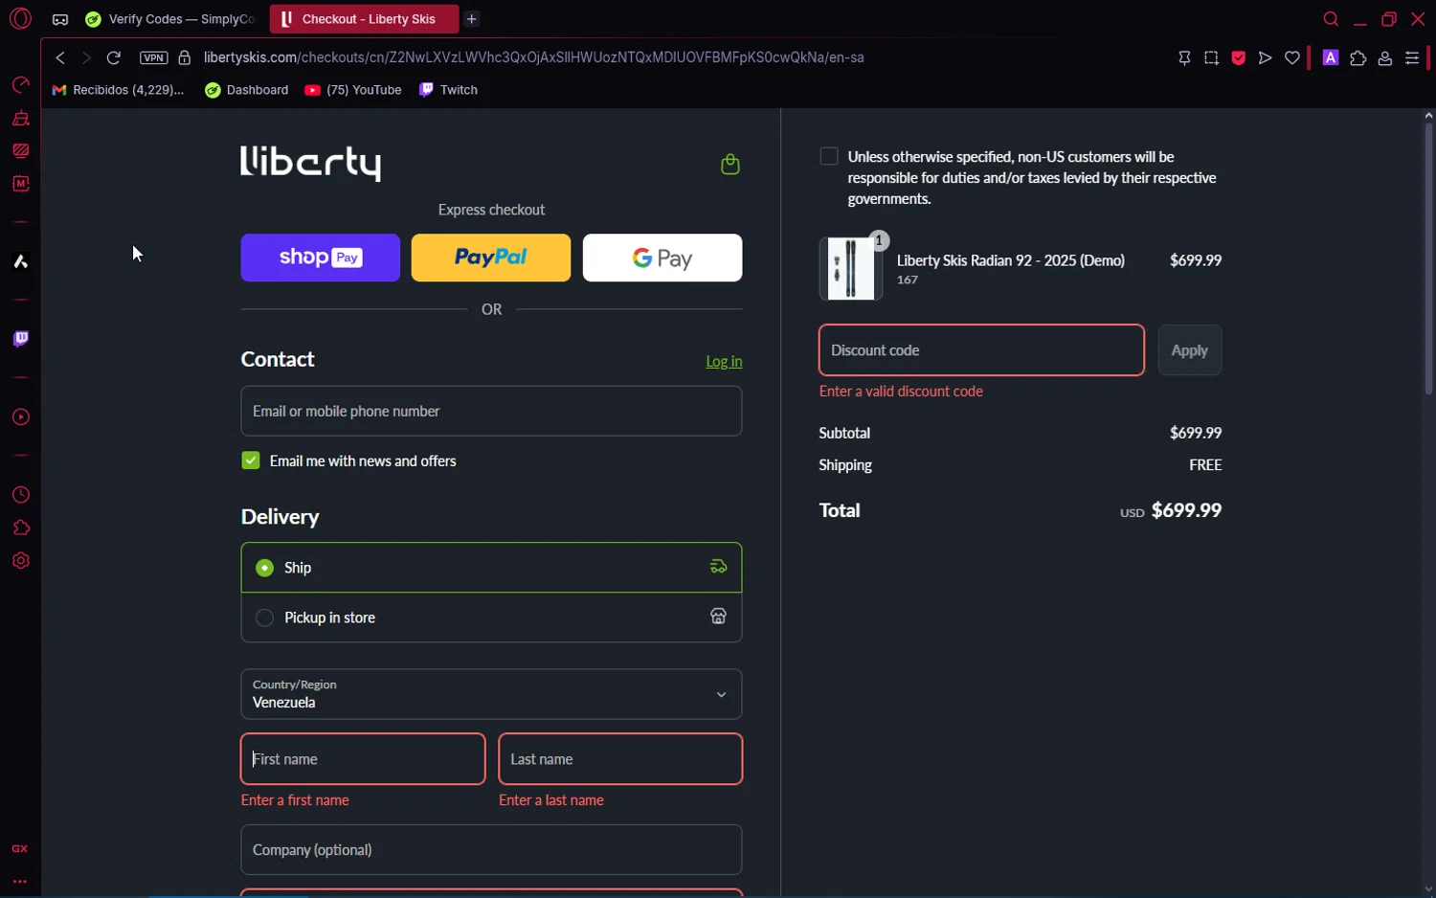Open the GX Corner sidebar icon
This screenshot has height=898, width=1436.
[20, 848]
